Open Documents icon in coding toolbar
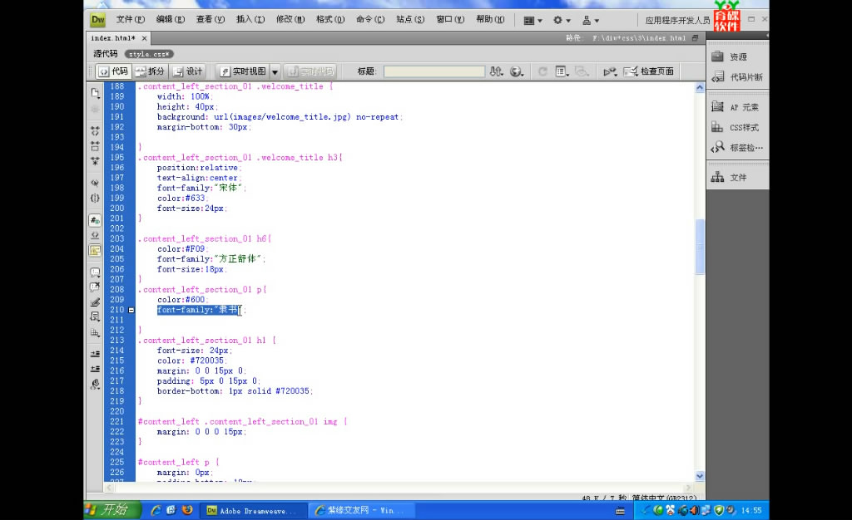Viewport: 852px width, 520px height. (95, 93)
